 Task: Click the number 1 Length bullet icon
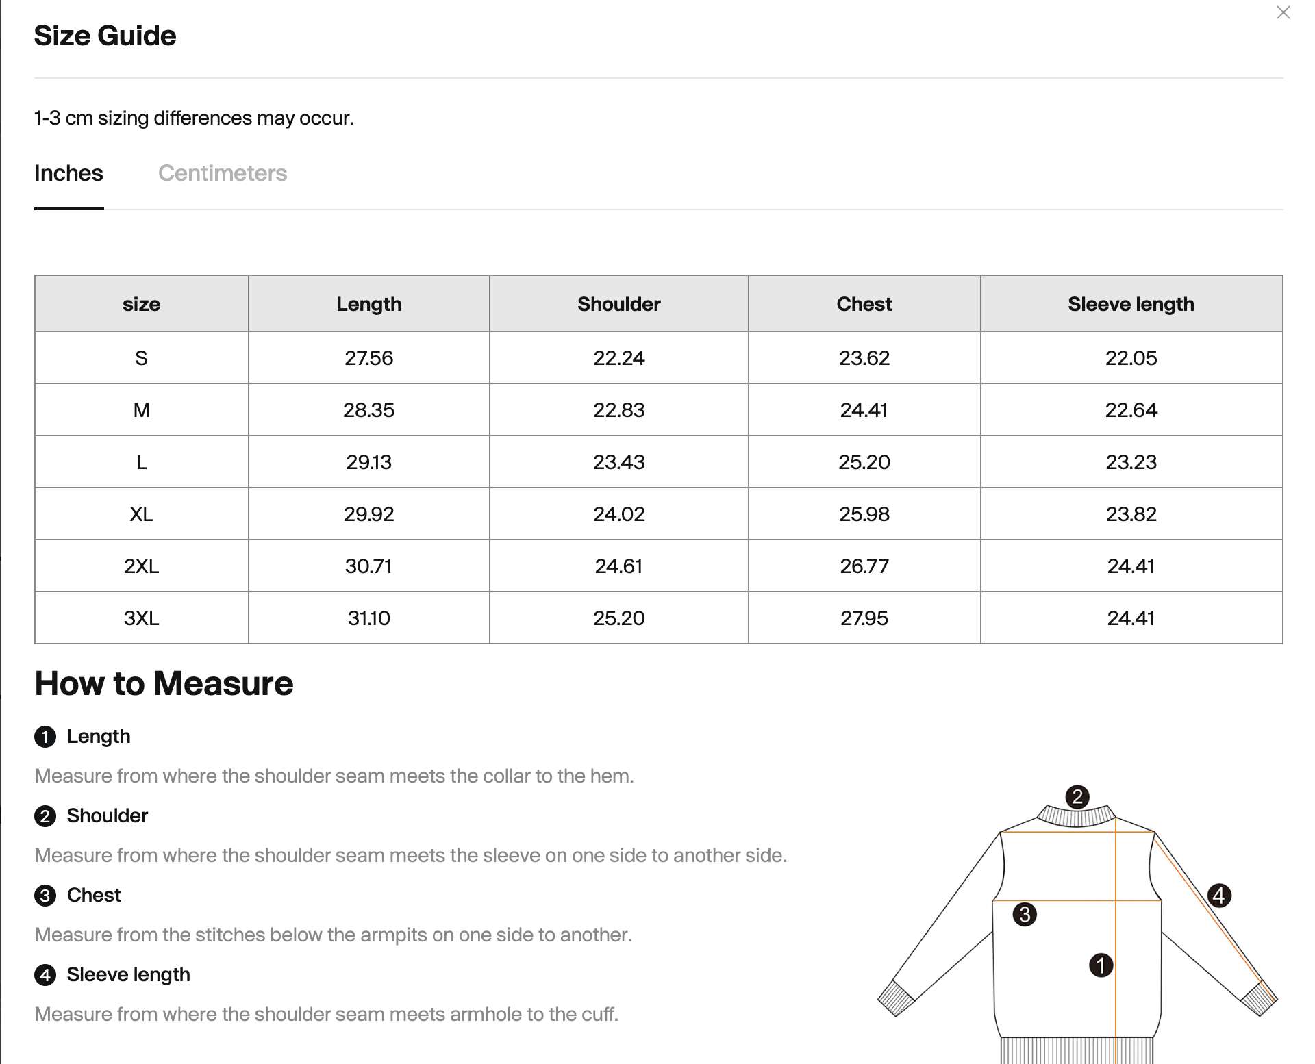point(45,737)
